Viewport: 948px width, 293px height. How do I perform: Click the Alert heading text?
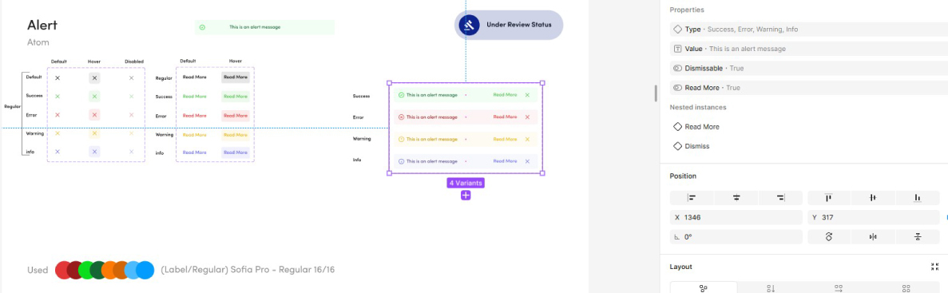click(x=42, y=26)
